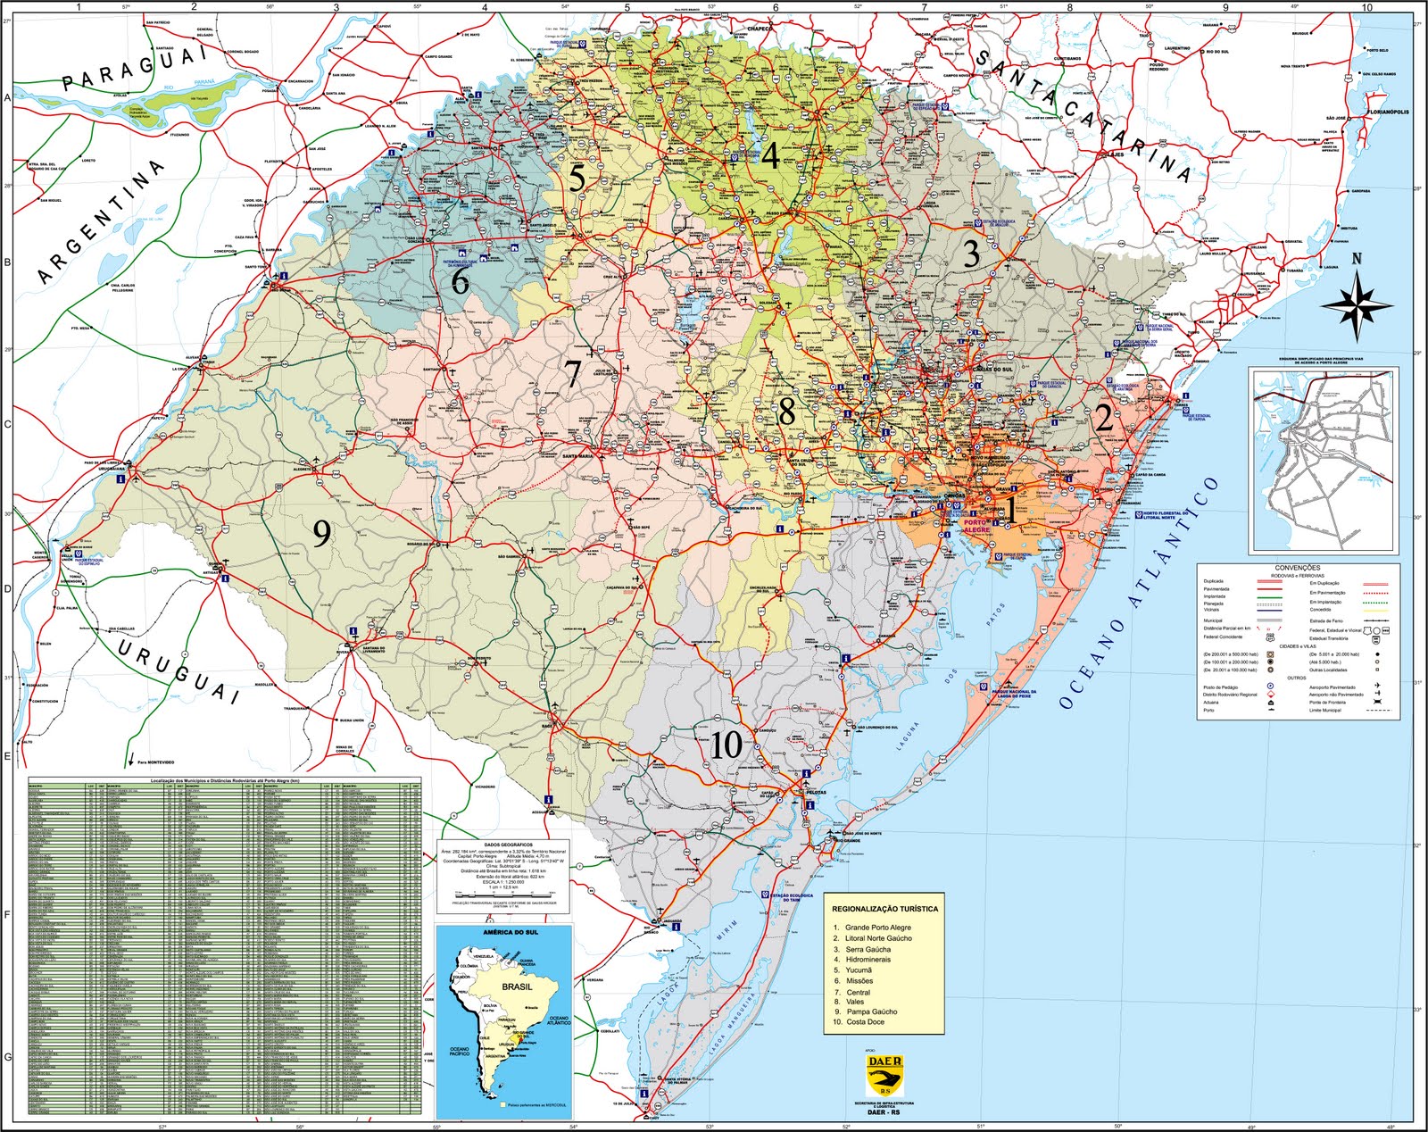Open the América do Sul inset map

504,1022
